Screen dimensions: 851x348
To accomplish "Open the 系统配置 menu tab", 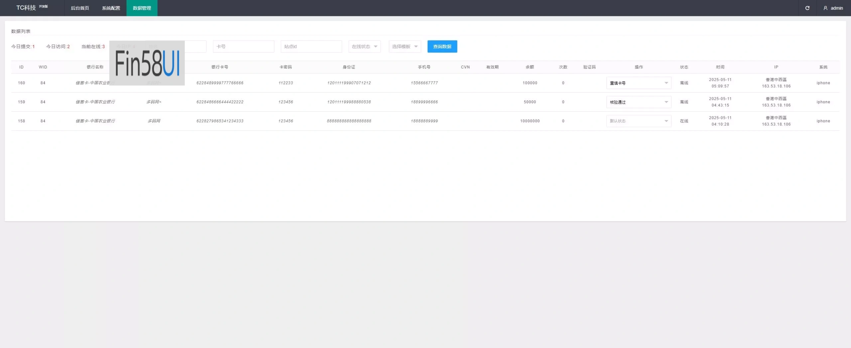I will point(111,8).
